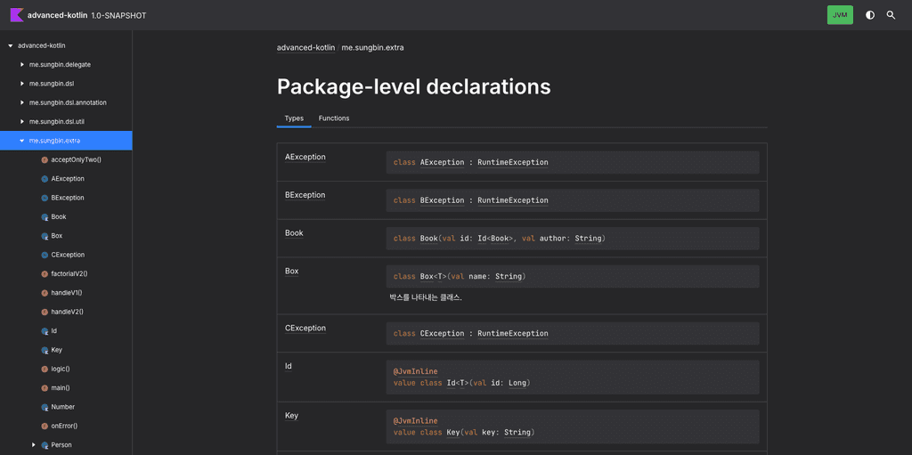Click function icon beside factorialV2()
The width and height of the screenshot is (912, 455).
point(45,274)
